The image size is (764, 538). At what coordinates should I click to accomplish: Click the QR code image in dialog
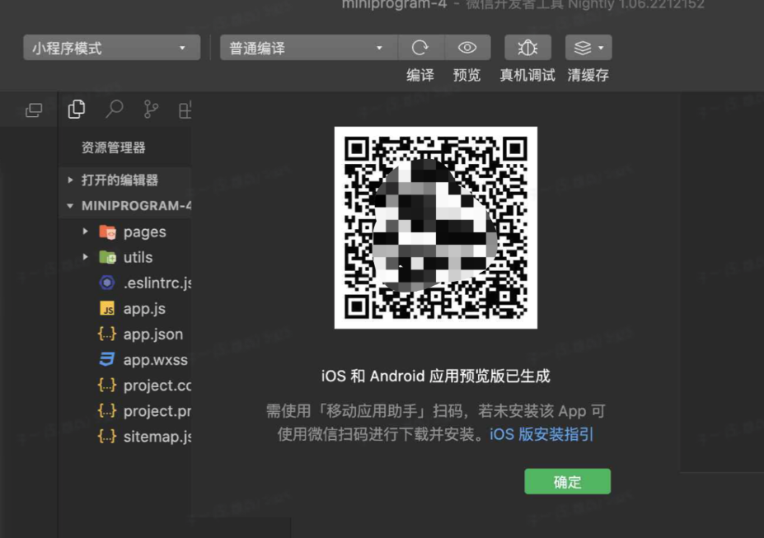pos(435,227)
